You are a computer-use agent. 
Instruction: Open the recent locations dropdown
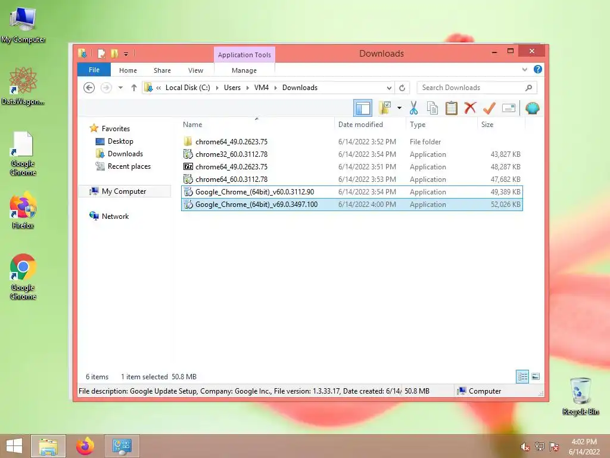click(120, 88)
